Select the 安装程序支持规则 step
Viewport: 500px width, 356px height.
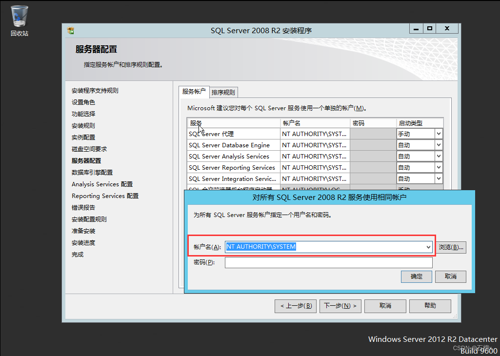pos(95,91)
